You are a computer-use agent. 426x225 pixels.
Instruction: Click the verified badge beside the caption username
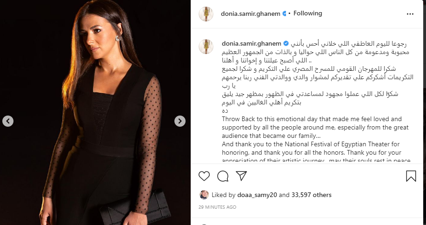[x=286, y=43]
